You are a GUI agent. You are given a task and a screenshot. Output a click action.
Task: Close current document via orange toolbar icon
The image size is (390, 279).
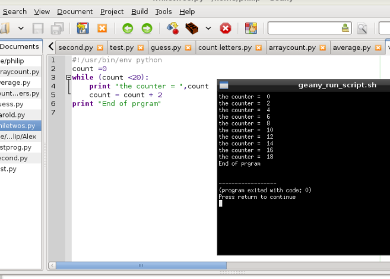pyautogui.click(x=102, y=28)
